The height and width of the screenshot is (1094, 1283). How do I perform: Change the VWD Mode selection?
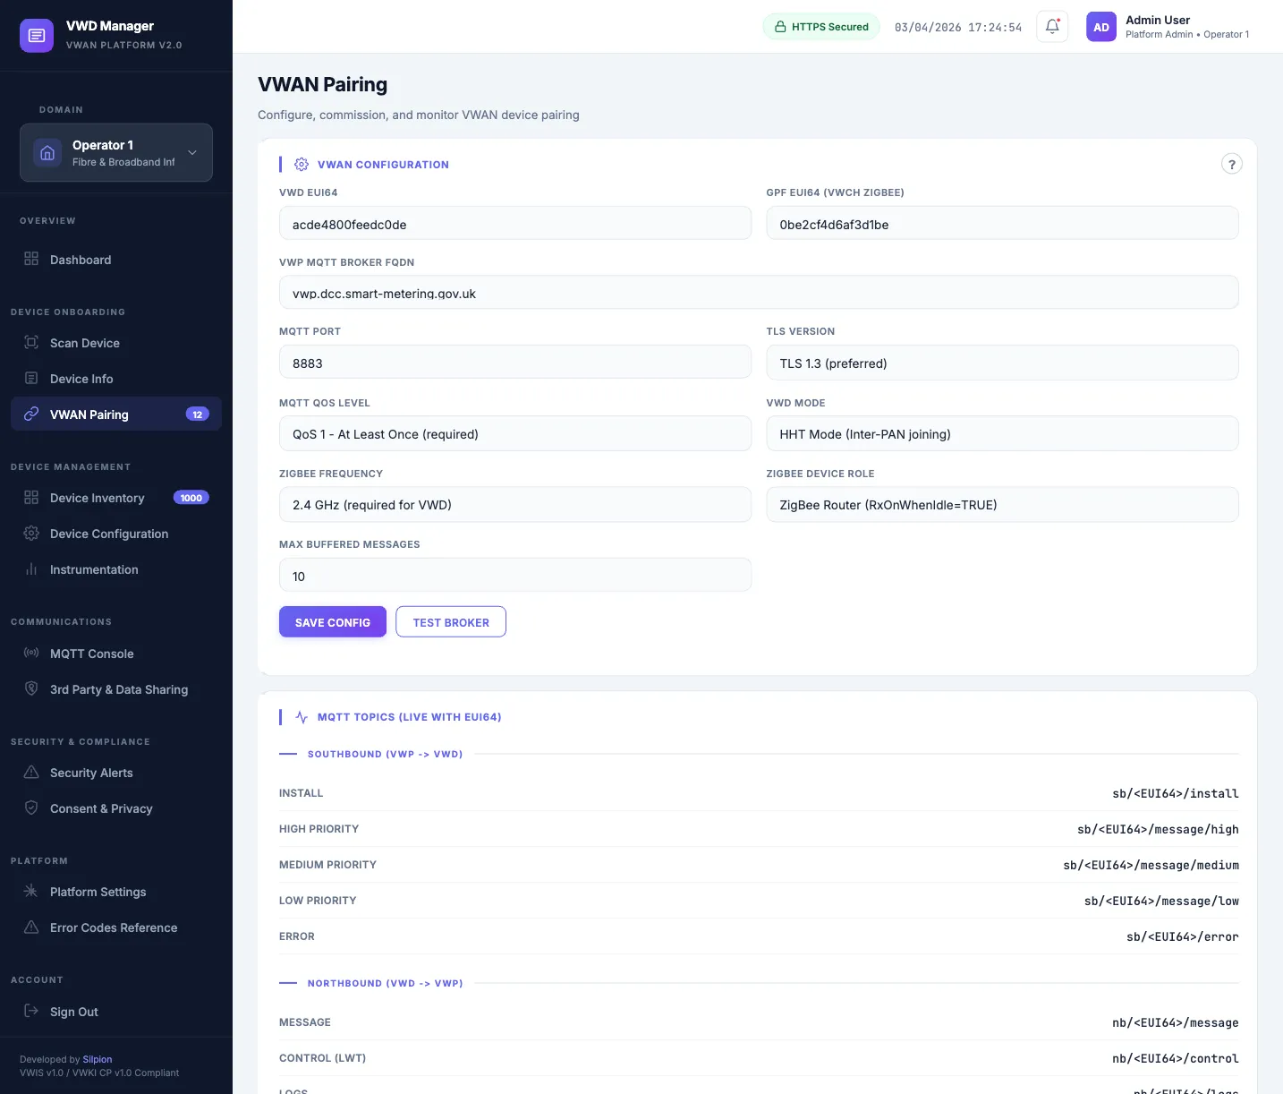coord(1002,433)
